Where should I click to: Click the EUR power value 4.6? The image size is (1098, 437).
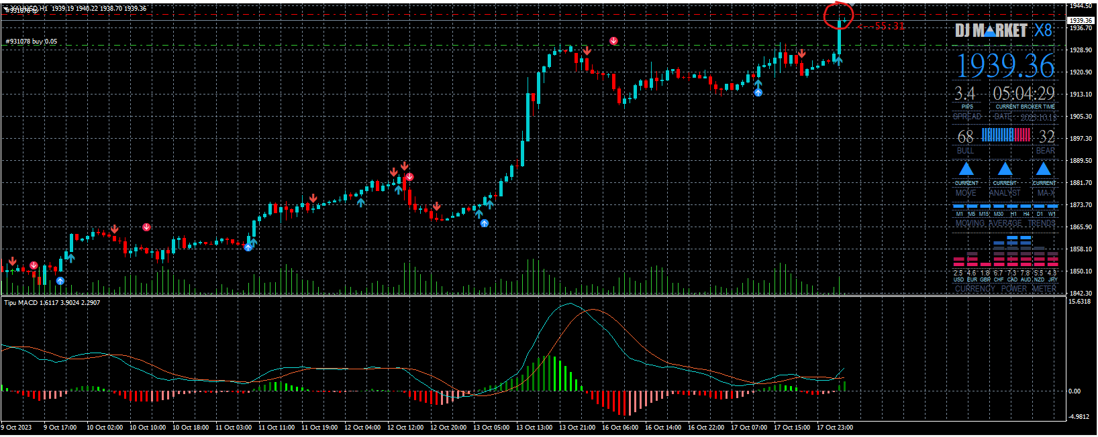click(x=971, y=273)
